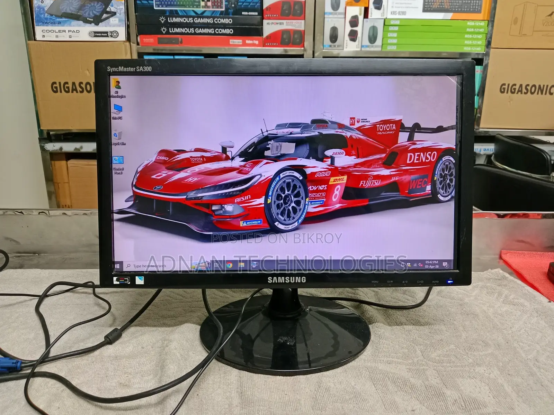This screenshot has height=415, width=554.
Task: Open the user folder desktop icon
Action: point(117,87)
